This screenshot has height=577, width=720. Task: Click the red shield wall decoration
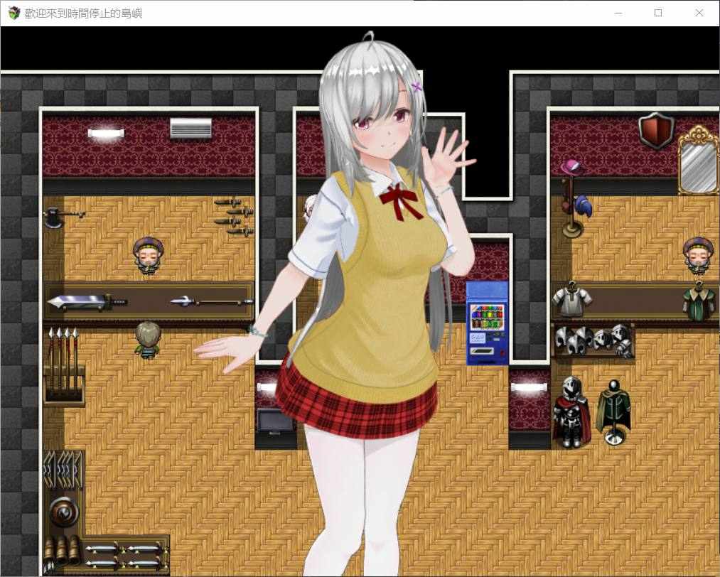coord(656,130)
